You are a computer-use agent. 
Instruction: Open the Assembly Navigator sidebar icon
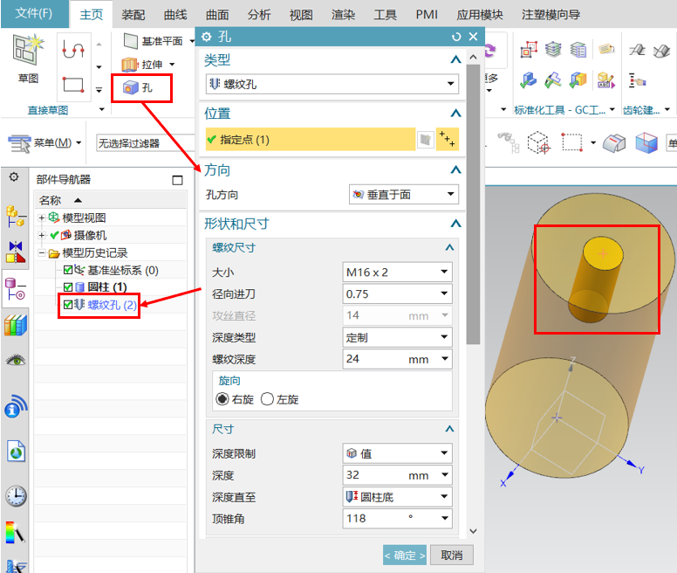point(16,216)
